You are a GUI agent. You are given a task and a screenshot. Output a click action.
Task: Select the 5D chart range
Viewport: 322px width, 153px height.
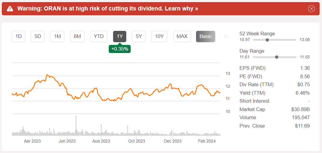(38, 37)
